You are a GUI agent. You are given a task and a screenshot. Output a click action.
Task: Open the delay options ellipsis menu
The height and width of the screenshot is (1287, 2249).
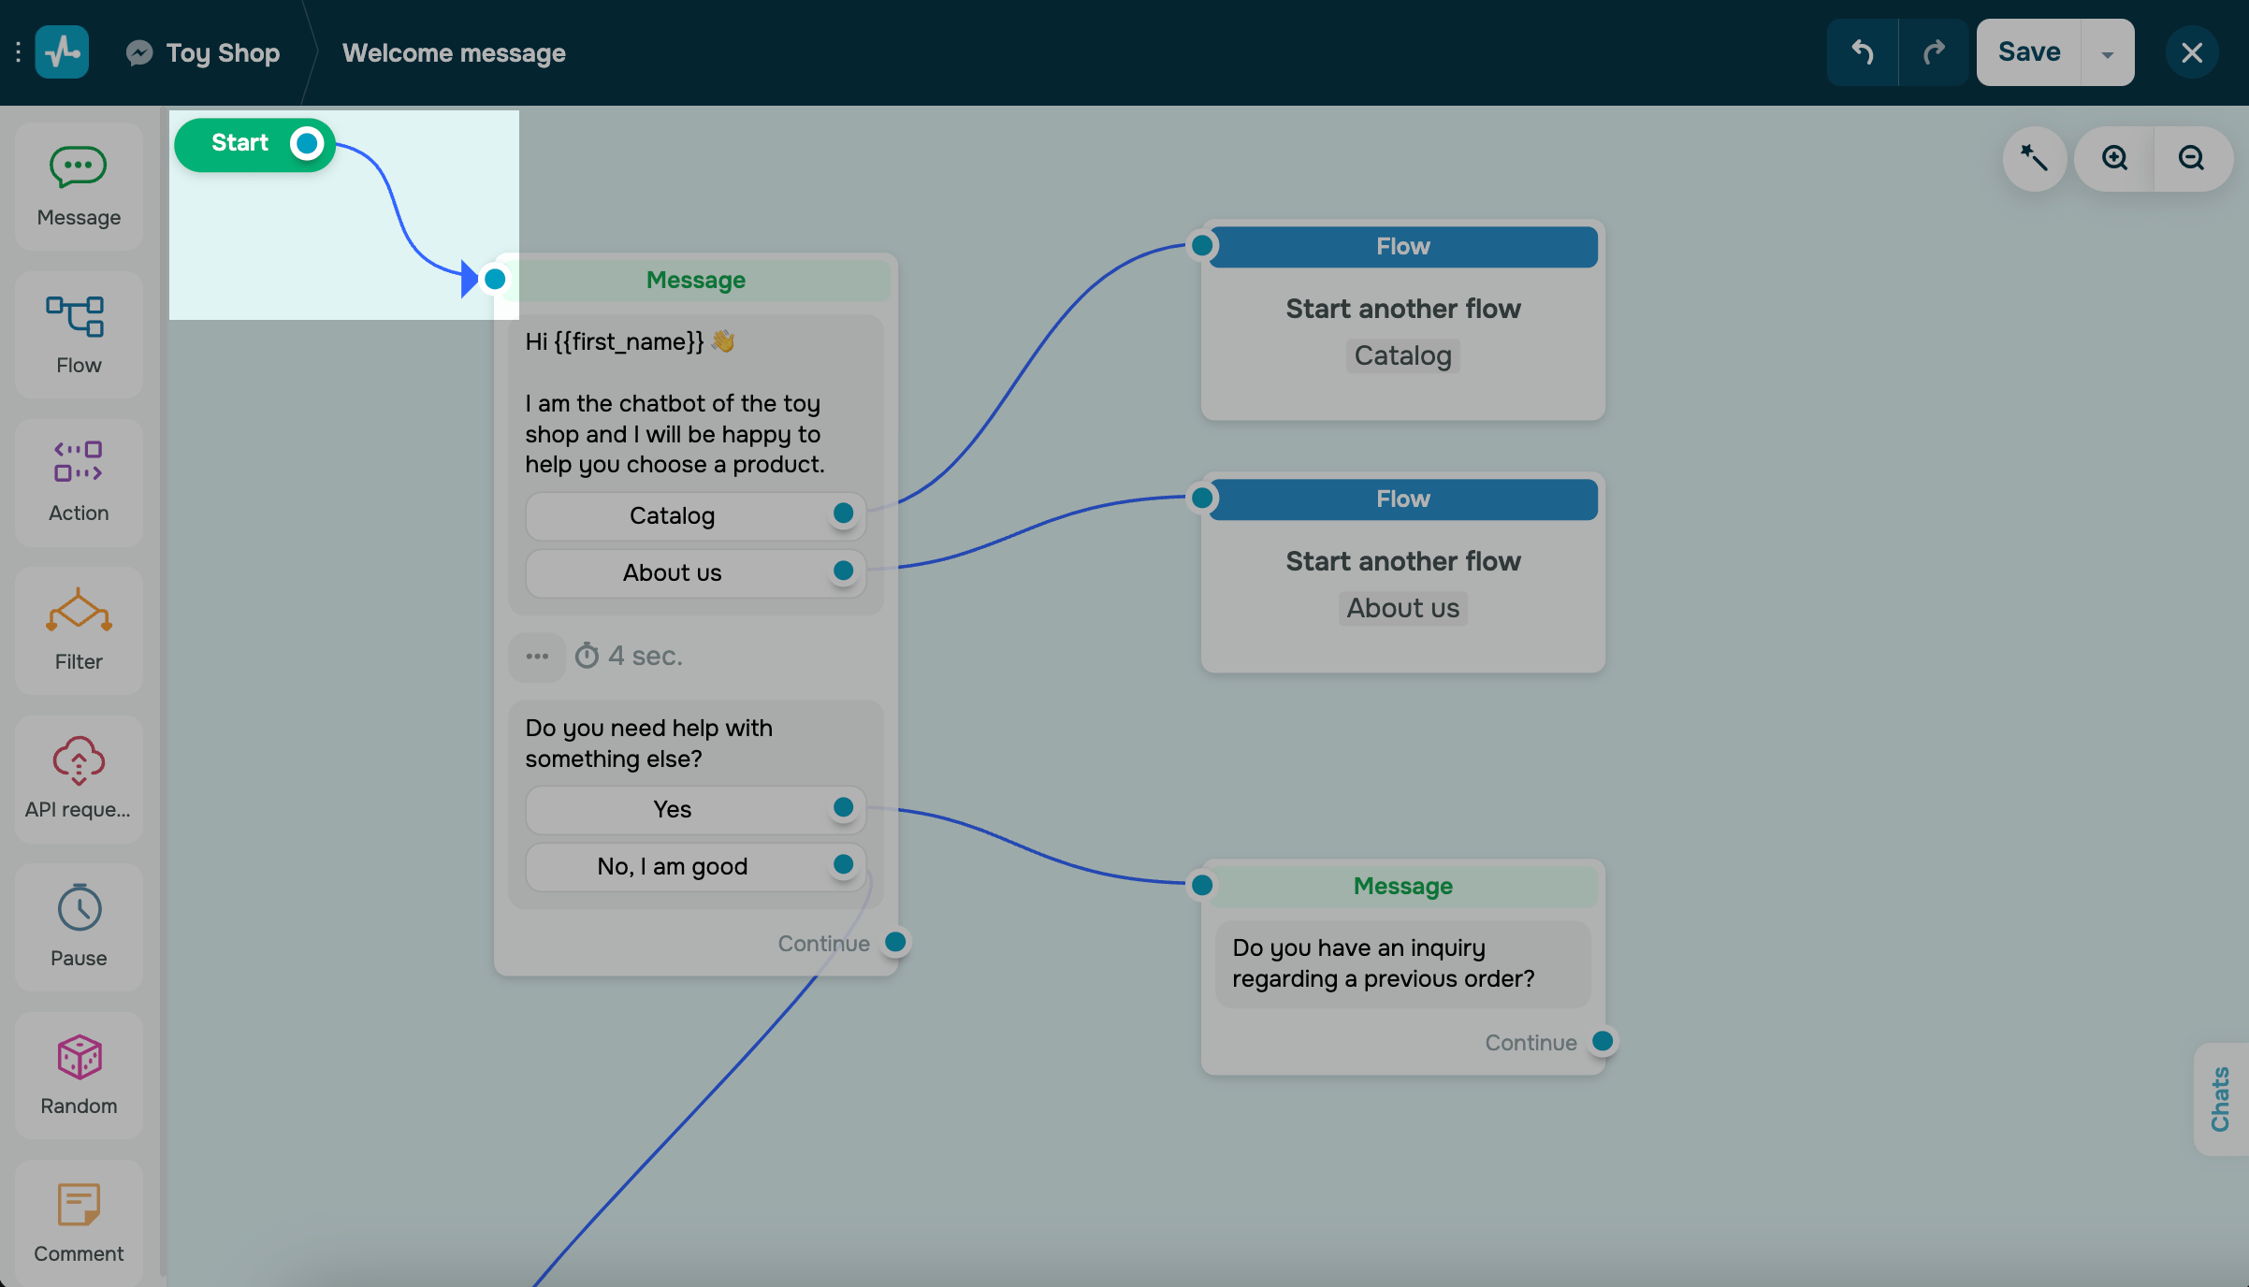(x=538, y=656)
